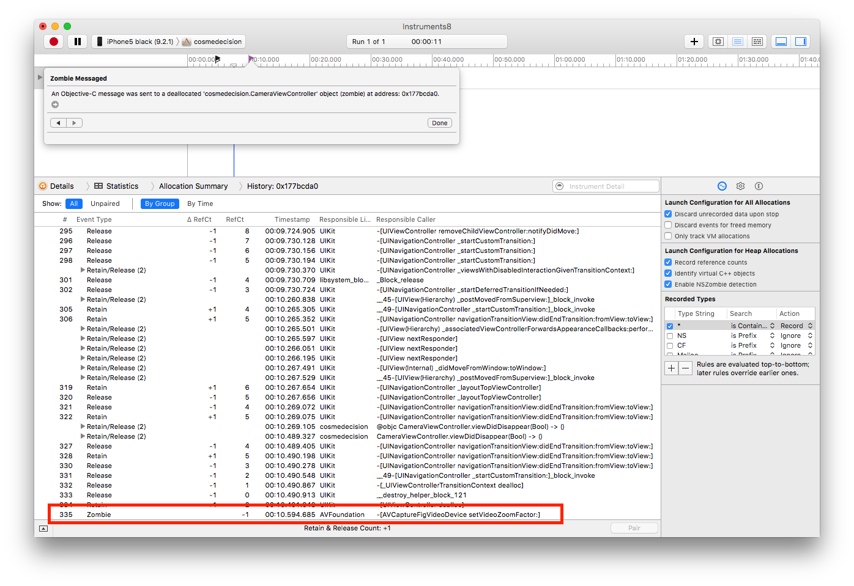Click the red Record button
This screenshot has width=854, height=586.
click(54, 42)
